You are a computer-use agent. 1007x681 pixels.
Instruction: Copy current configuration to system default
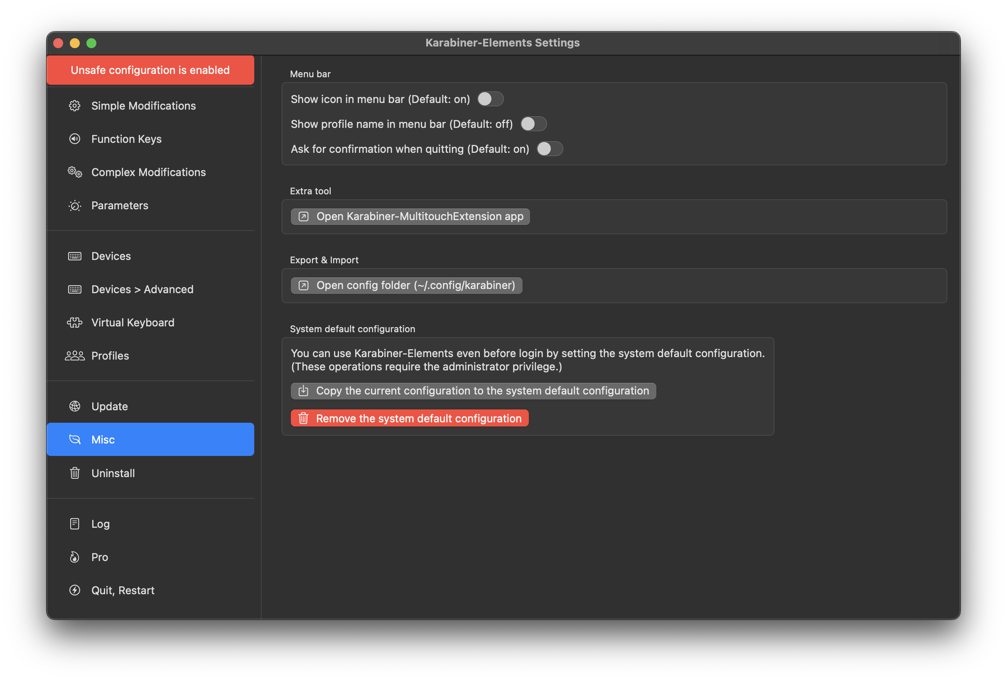pos(473,391)
